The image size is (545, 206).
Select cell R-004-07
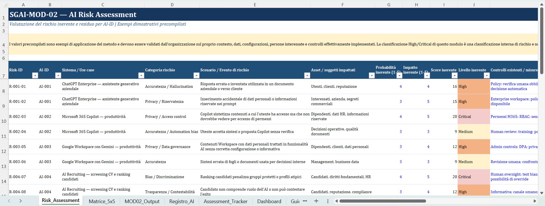pyautogui.click(x=23, y=177)
